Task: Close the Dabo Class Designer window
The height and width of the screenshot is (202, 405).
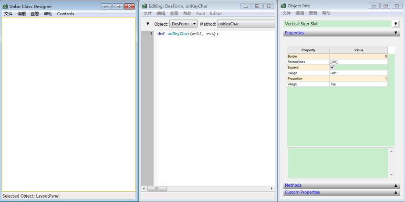Action: 129,7
